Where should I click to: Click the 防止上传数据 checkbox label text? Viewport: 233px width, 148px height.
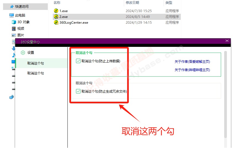[101, 61]
